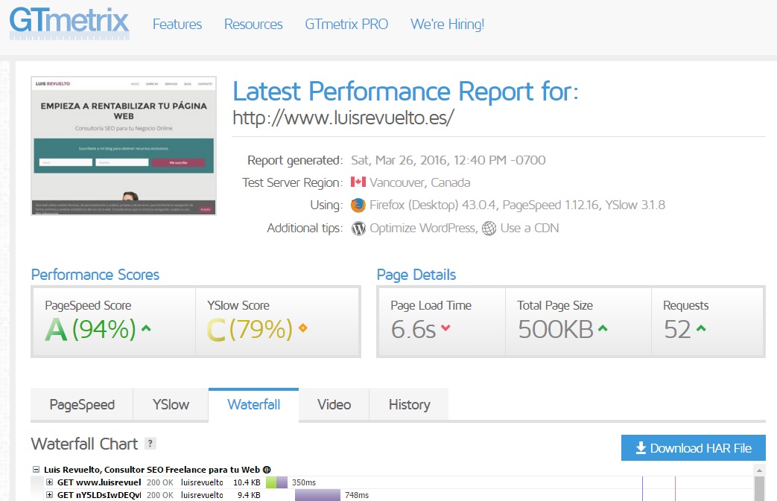Open the Optimize WordPress tip
This screenshot has height=501, width=777.
[x=422, y=229]
